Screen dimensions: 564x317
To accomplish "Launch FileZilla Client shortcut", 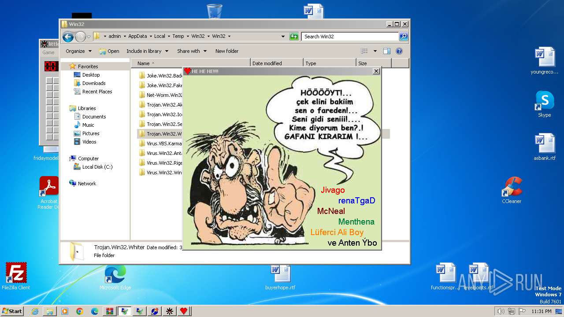I will coord(16,276).
